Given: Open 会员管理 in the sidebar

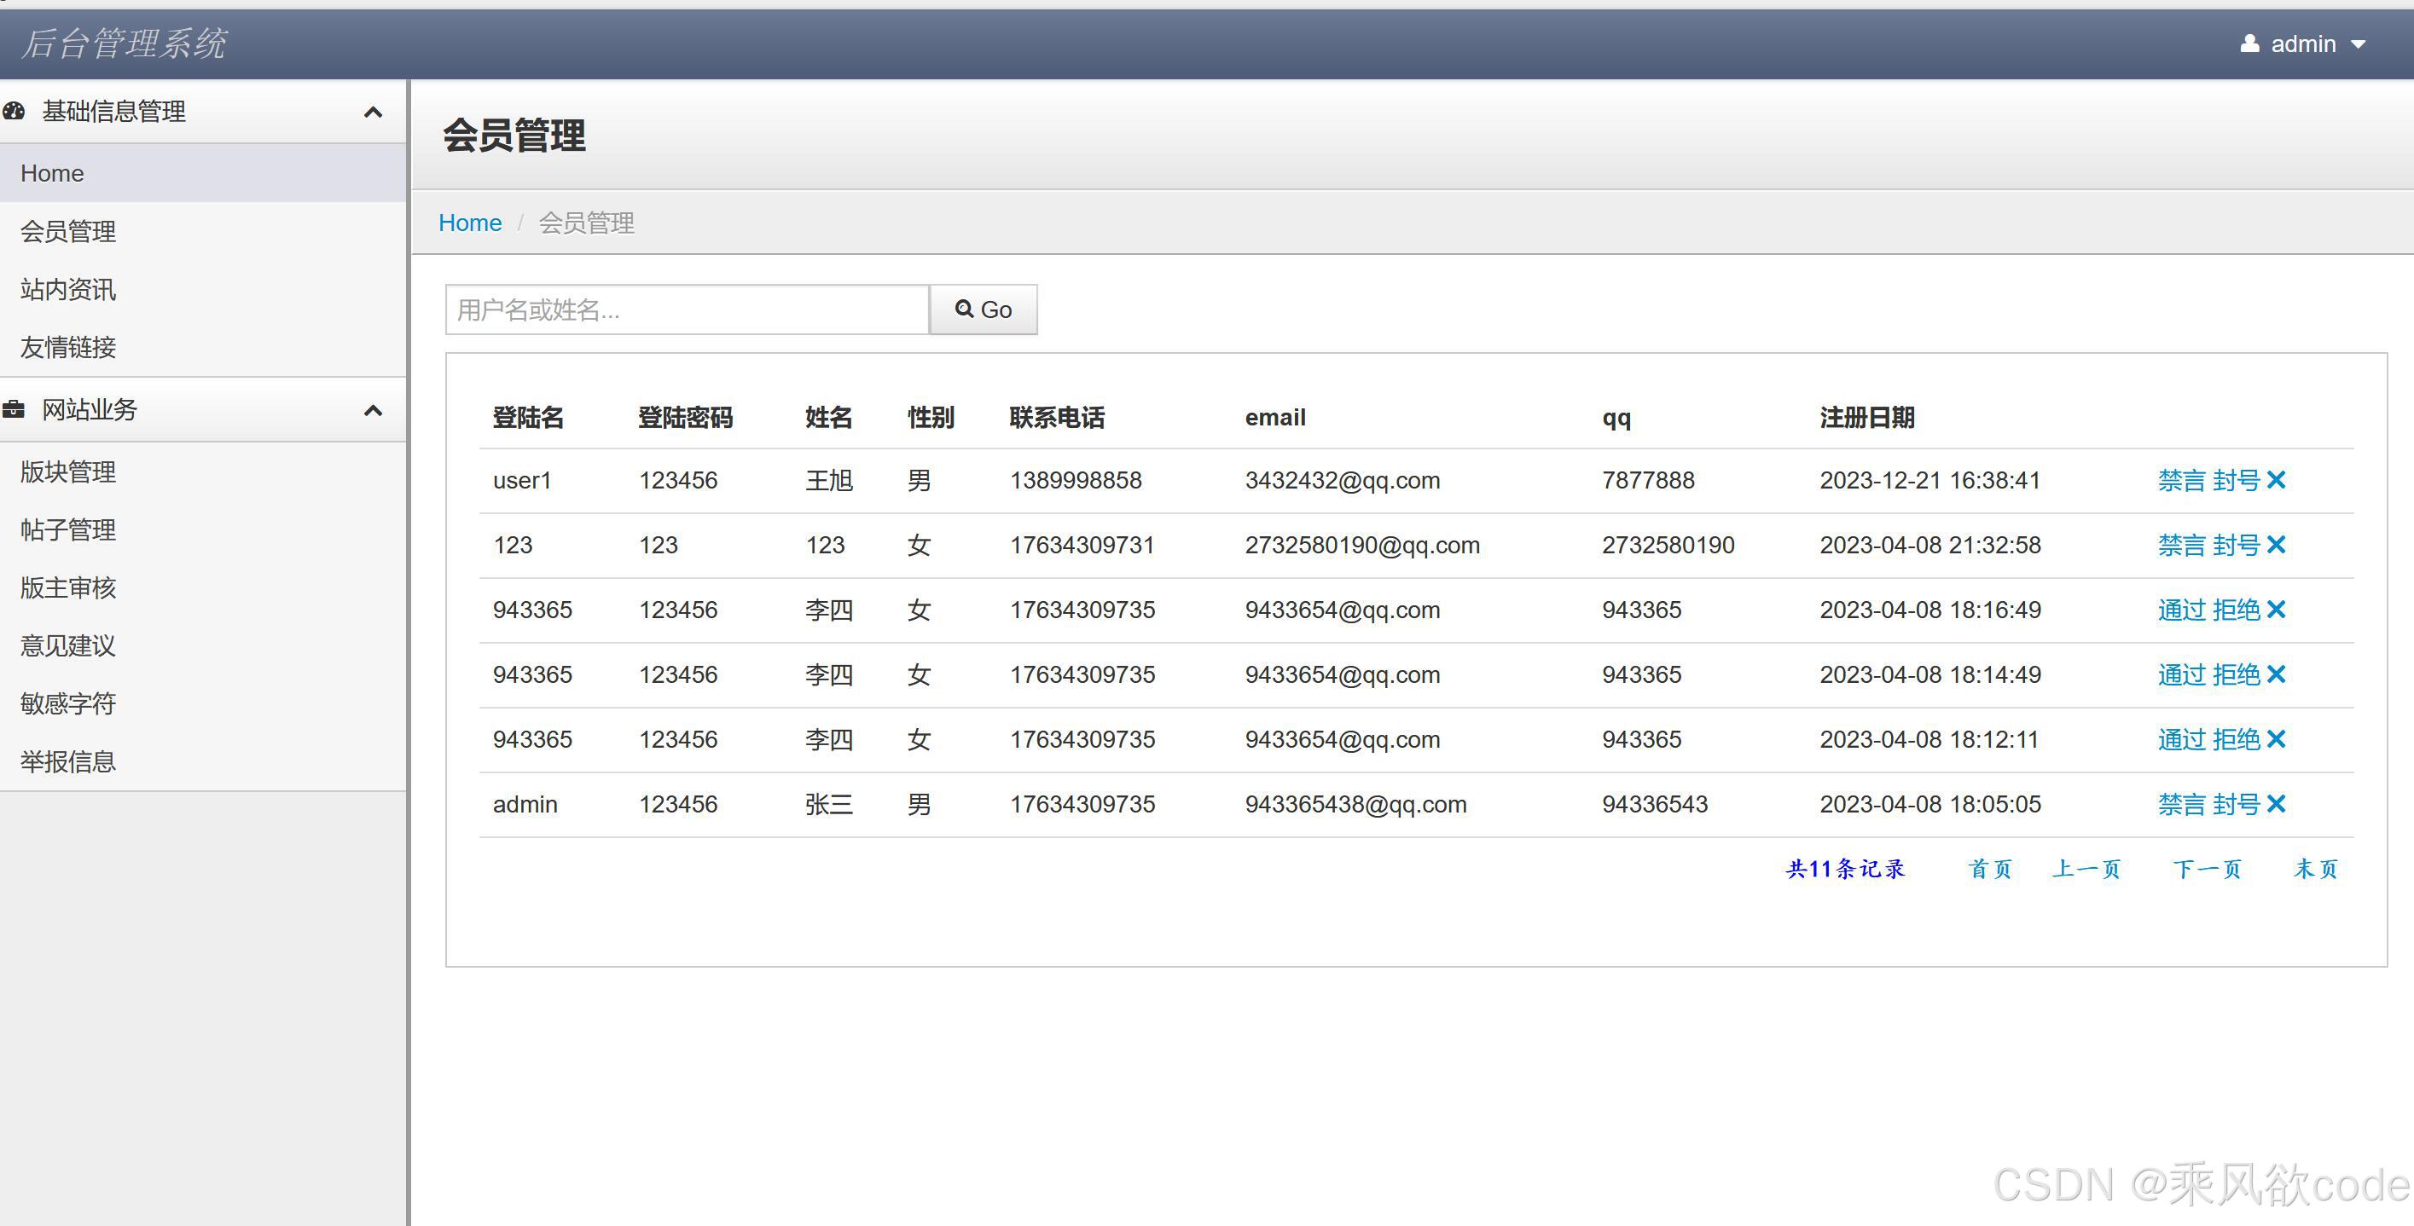Looking at the screenshot, I should pyautogui.click(x=68, y=231).
